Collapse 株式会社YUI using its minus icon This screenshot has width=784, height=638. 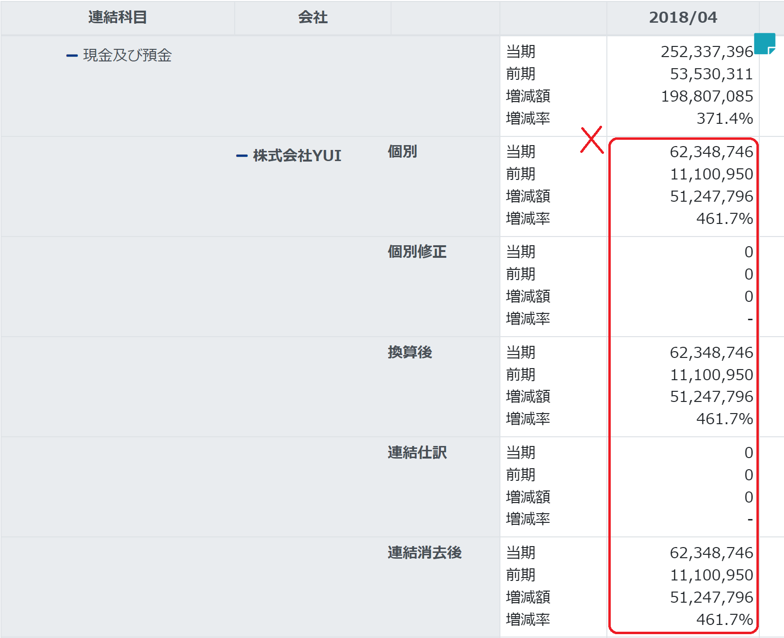click(241, 156)
